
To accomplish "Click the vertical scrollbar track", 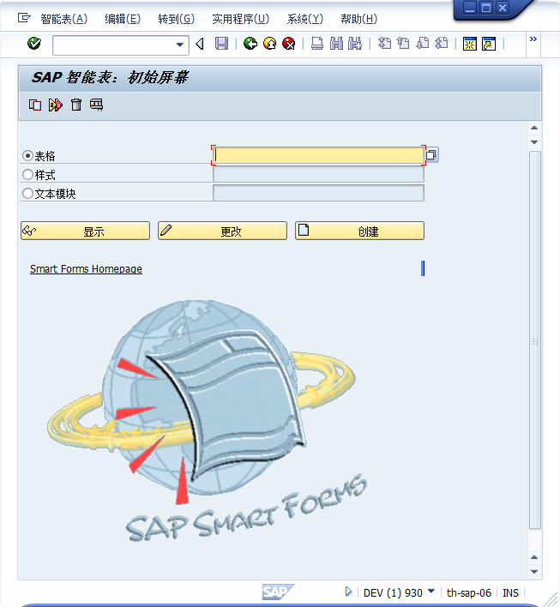I will 535,340.
